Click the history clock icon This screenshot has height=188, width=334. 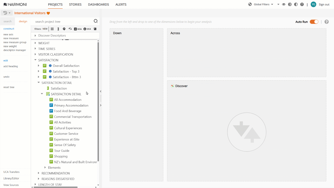pyautogui.click(x=5, y=13)
